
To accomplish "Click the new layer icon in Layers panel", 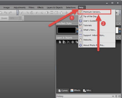I will pyautogui.click(x=60, y=42).
